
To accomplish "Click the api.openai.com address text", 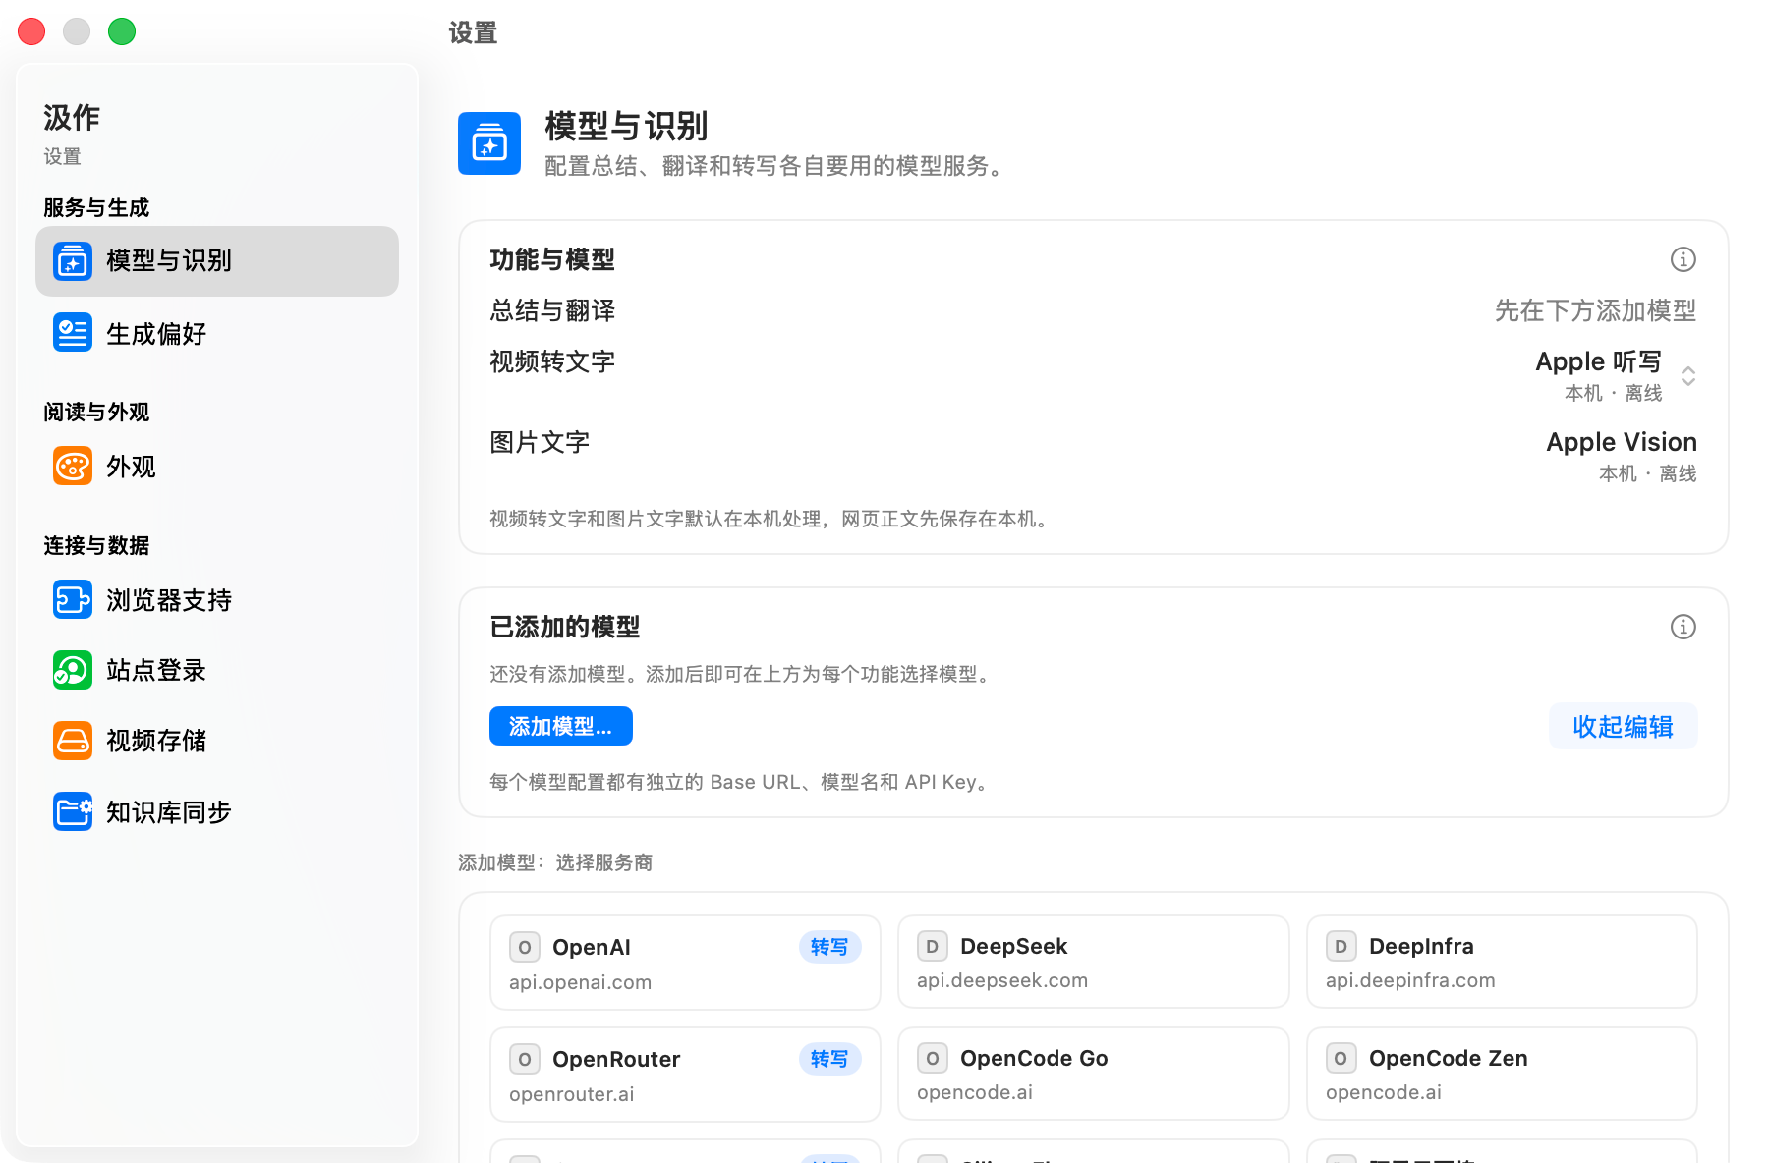I will 580,982.
